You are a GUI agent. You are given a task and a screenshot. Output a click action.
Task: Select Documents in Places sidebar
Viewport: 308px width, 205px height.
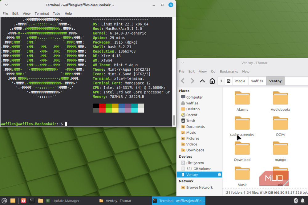pos(199,127)
